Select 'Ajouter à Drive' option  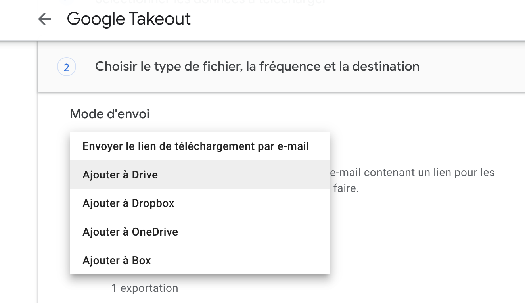[120, 175]
